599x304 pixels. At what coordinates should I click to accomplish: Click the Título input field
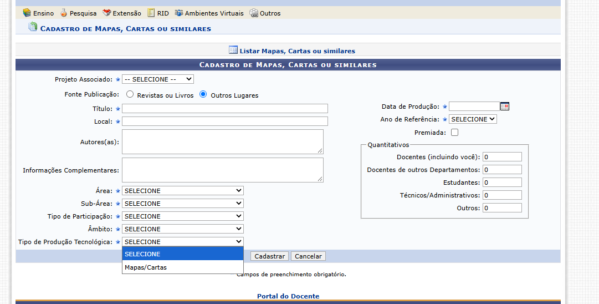point(225,109)
